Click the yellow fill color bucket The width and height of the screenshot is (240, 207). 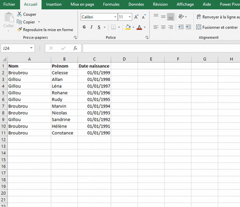[128, 27]
